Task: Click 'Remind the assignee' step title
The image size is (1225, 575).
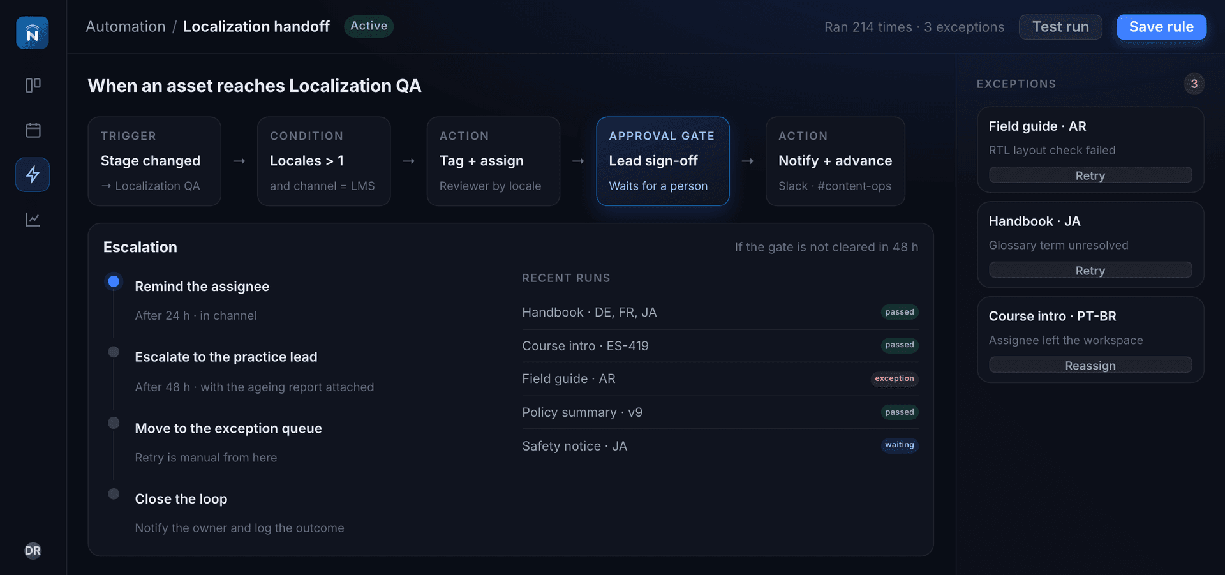Action: click(x=202, y=287)
